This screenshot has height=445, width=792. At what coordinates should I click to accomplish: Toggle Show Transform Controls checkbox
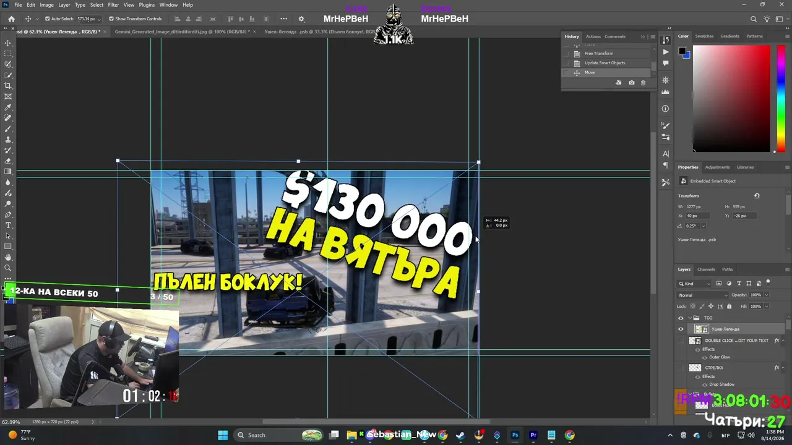111,19
